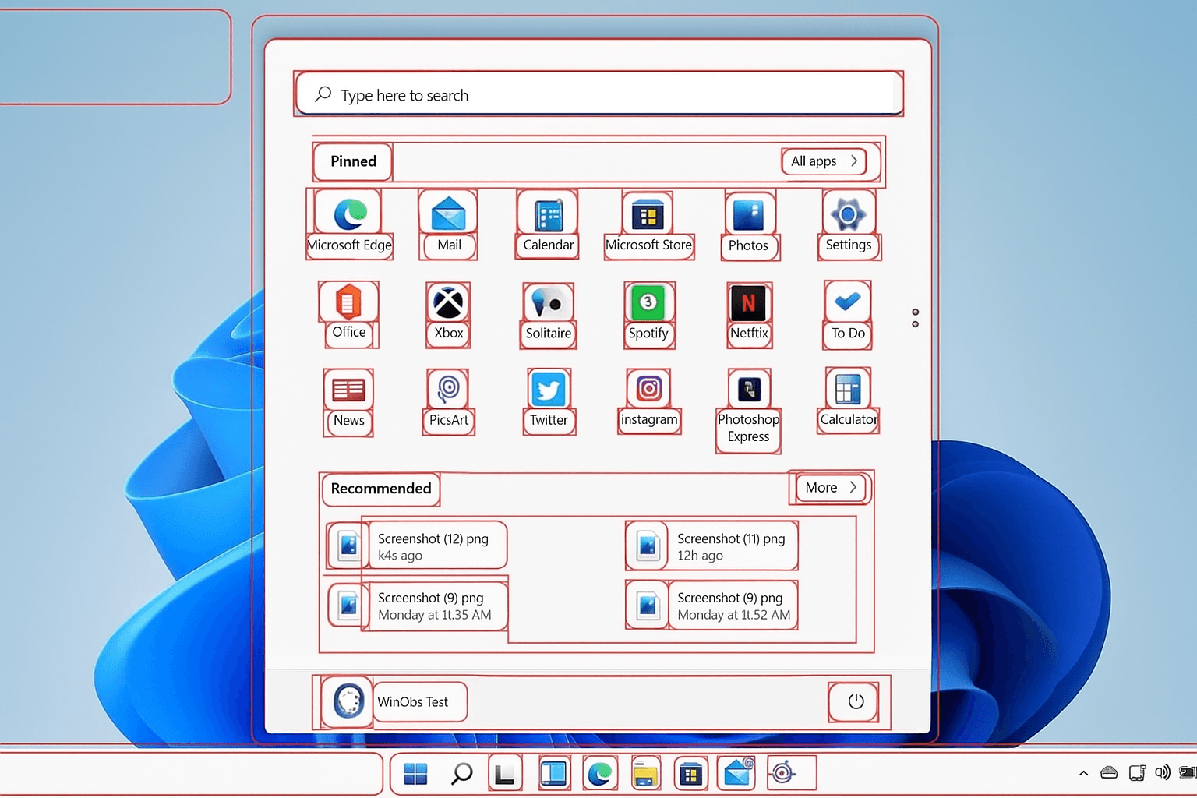Open the Twitter app
Viewport: 1197px width, 798px height.
[x=549, y=390]
